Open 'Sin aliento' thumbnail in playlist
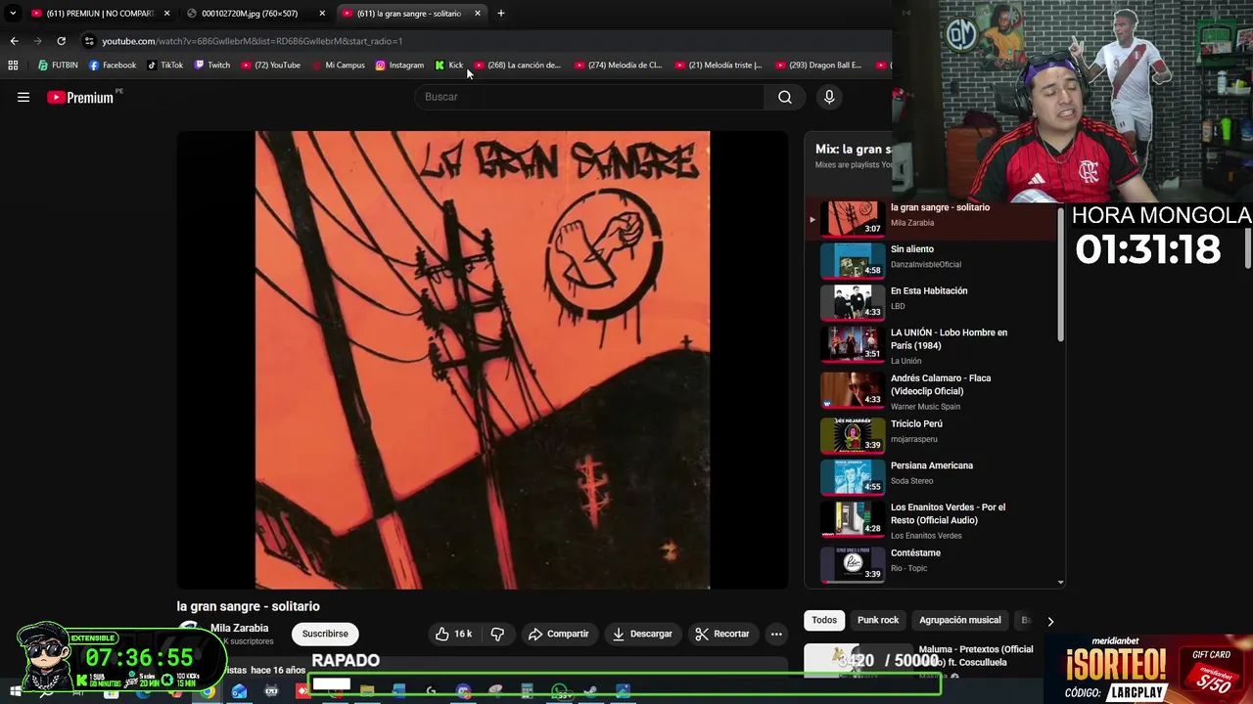Screen dimensions: 1253x704 (852, 260)
